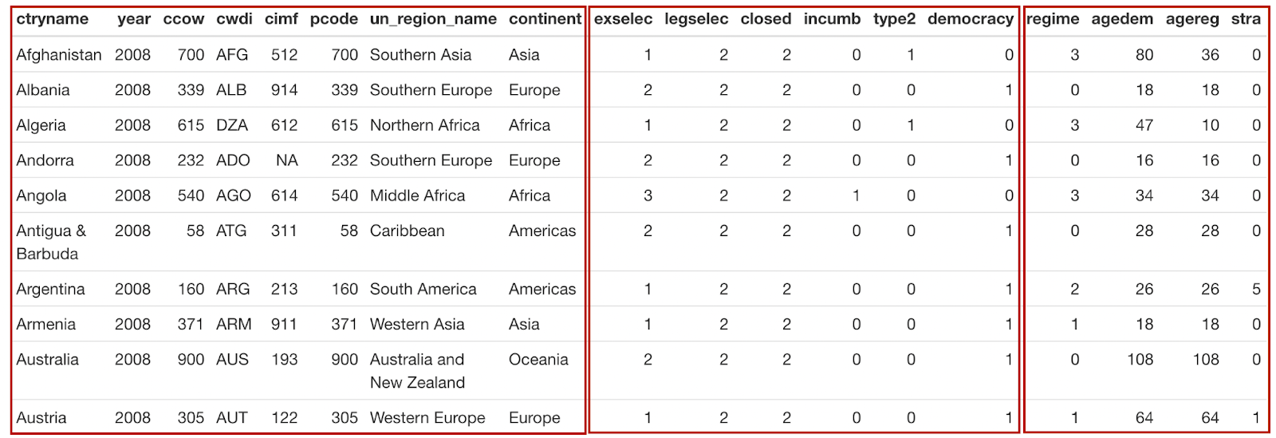Viewport: 1276px width, 438px height.
Task: Click the Australia and New Zealand cell
Action: (x=417, y=371)
